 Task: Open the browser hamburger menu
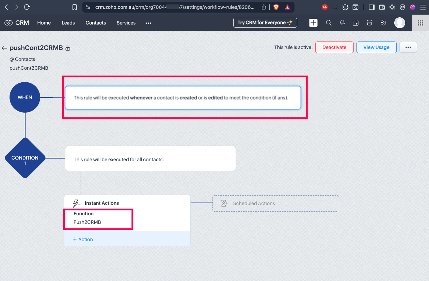tap(423, 7)
